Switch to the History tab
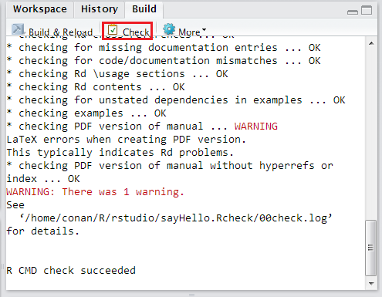 (100, 9)
